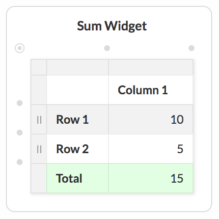Click the cell containing value 10

(151, 119)
